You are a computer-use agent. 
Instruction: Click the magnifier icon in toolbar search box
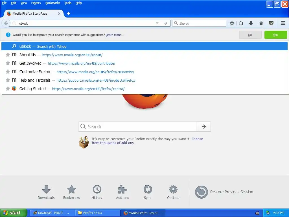(x=176, y=23)
